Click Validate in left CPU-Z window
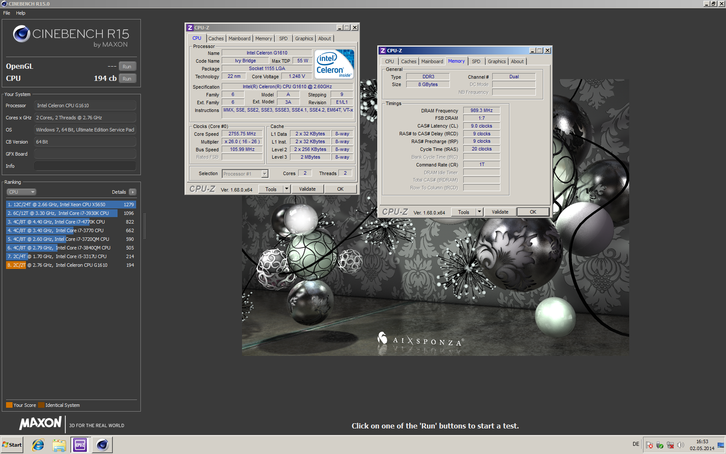 click(x=307, y=189)
